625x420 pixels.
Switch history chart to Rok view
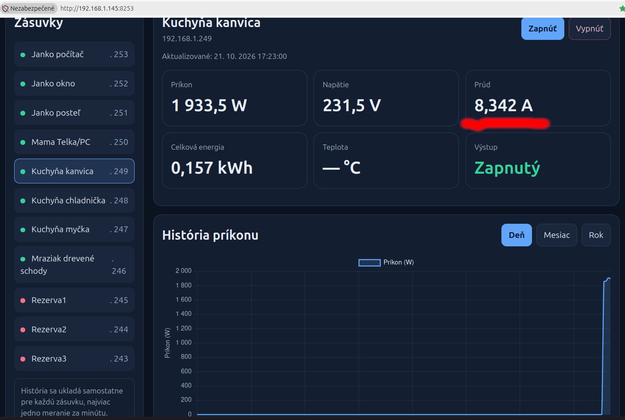pos(596,235)
